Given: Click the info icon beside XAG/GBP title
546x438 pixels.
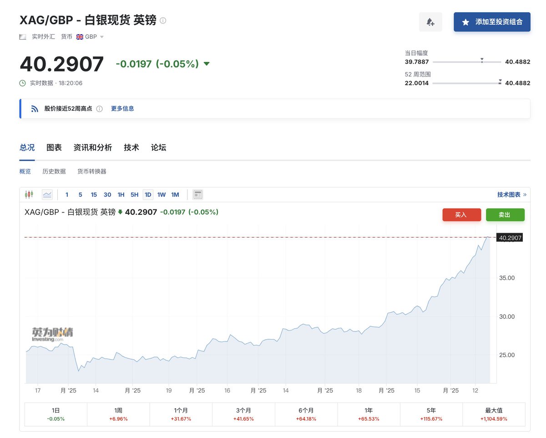Looking at the screenshot, I should point(163,20).
